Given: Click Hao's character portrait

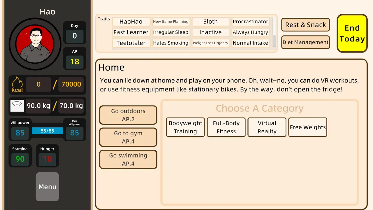Looking at the screenshot, I should [x=35, y=44].
